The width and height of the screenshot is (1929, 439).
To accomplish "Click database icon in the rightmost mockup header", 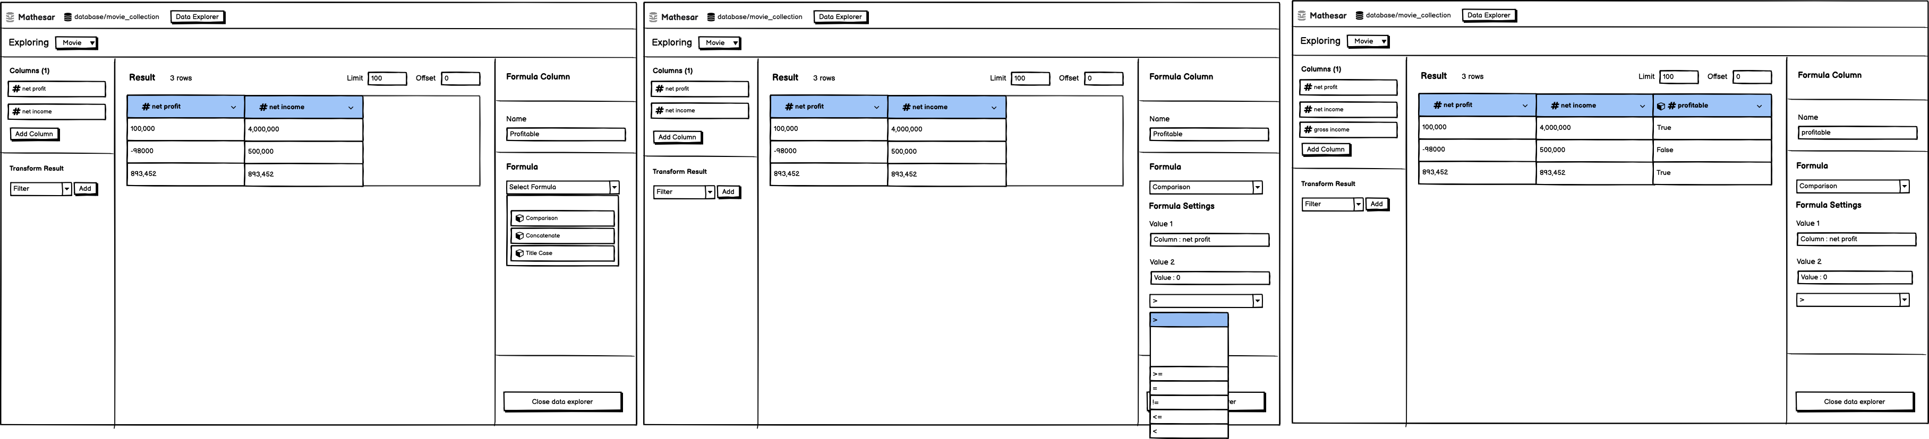I will click(1359, 15).
